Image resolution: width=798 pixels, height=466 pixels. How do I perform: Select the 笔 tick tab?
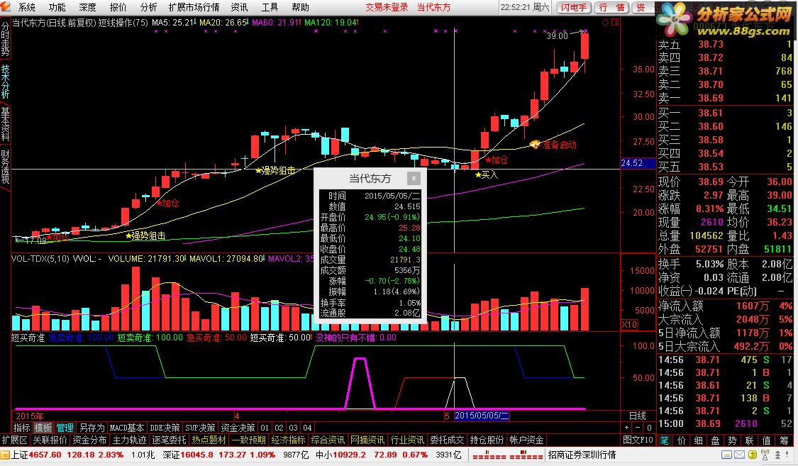[x=664, y=440]
